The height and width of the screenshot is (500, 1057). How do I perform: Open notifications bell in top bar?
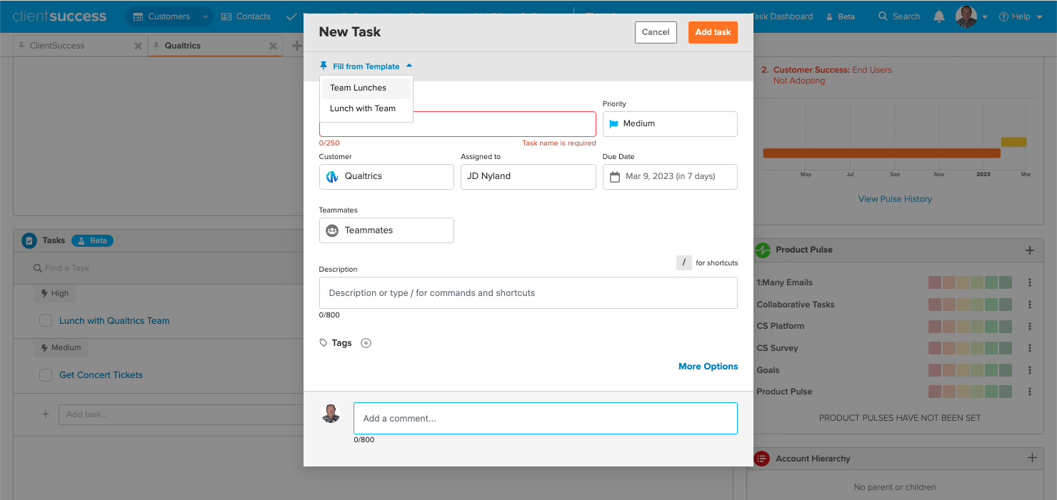[939, 16]
